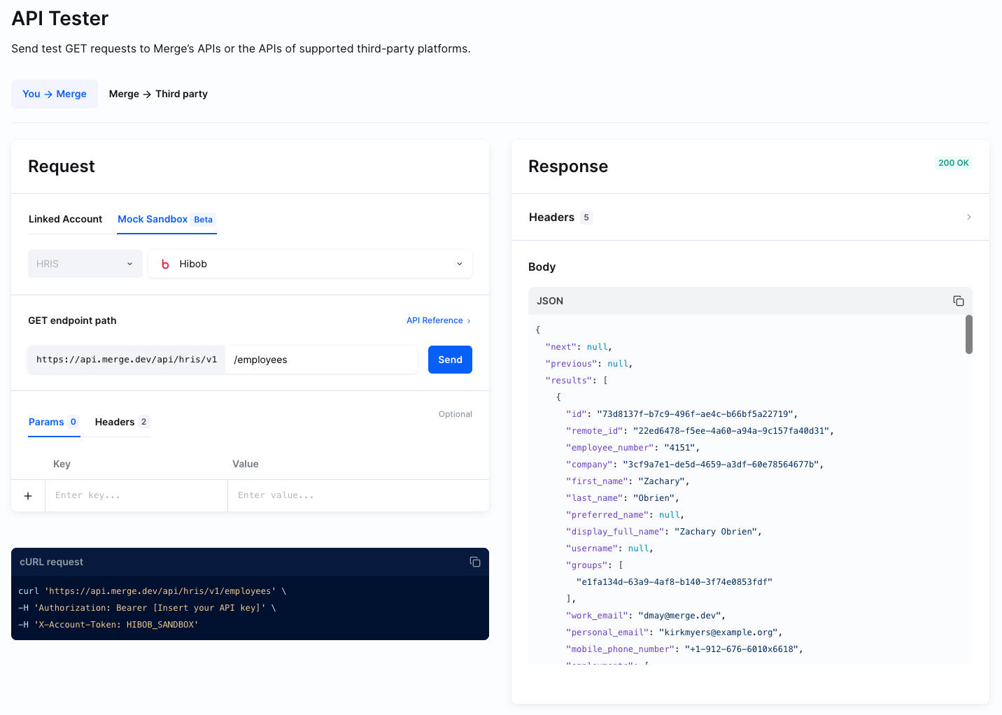Click the "username": null line

click(609, 548)
